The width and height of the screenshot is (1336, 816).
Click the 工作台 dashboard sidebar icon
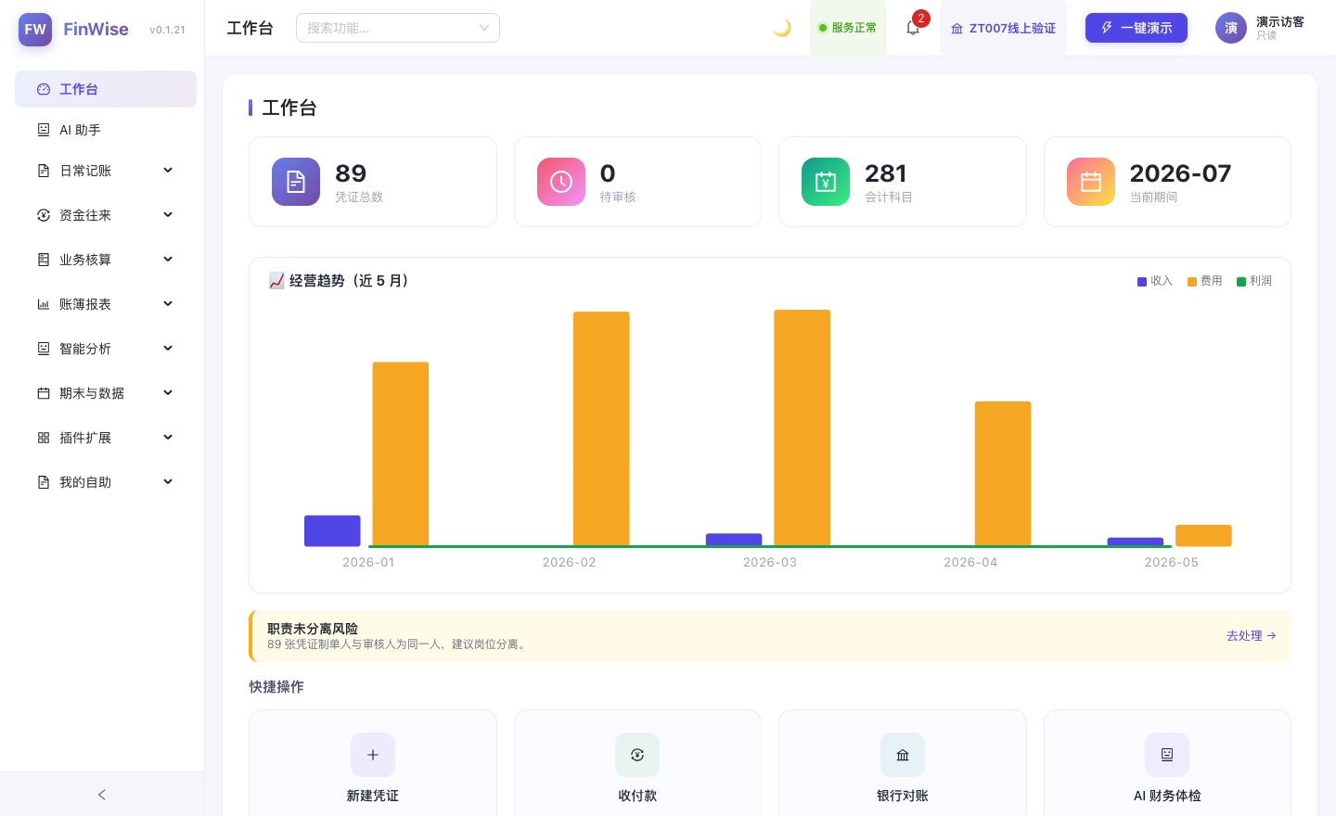coord(44,89)
